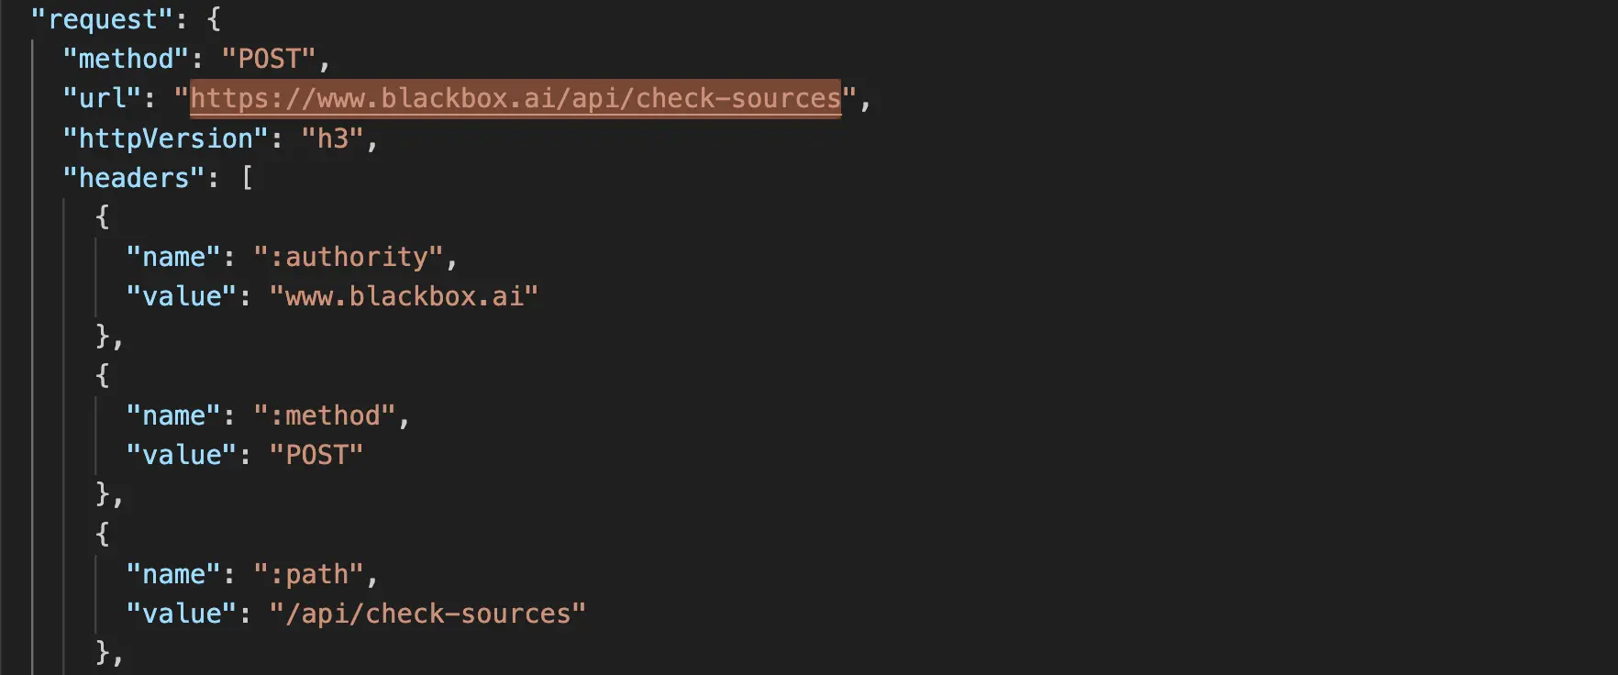Click the "POST" value on the method line
1618x675 pixels.
pos(270,59)
